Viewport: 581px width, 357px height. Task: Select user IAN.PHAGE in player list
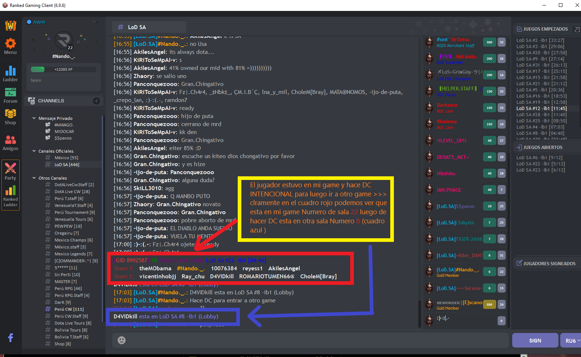tap(449, 190)
